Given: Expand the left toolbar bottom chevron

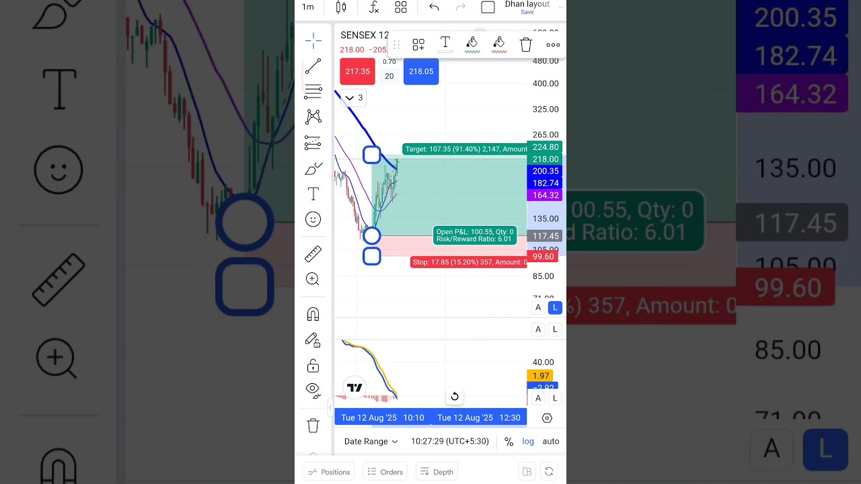Looking at the screenshot, I should [x=313, y=453].
